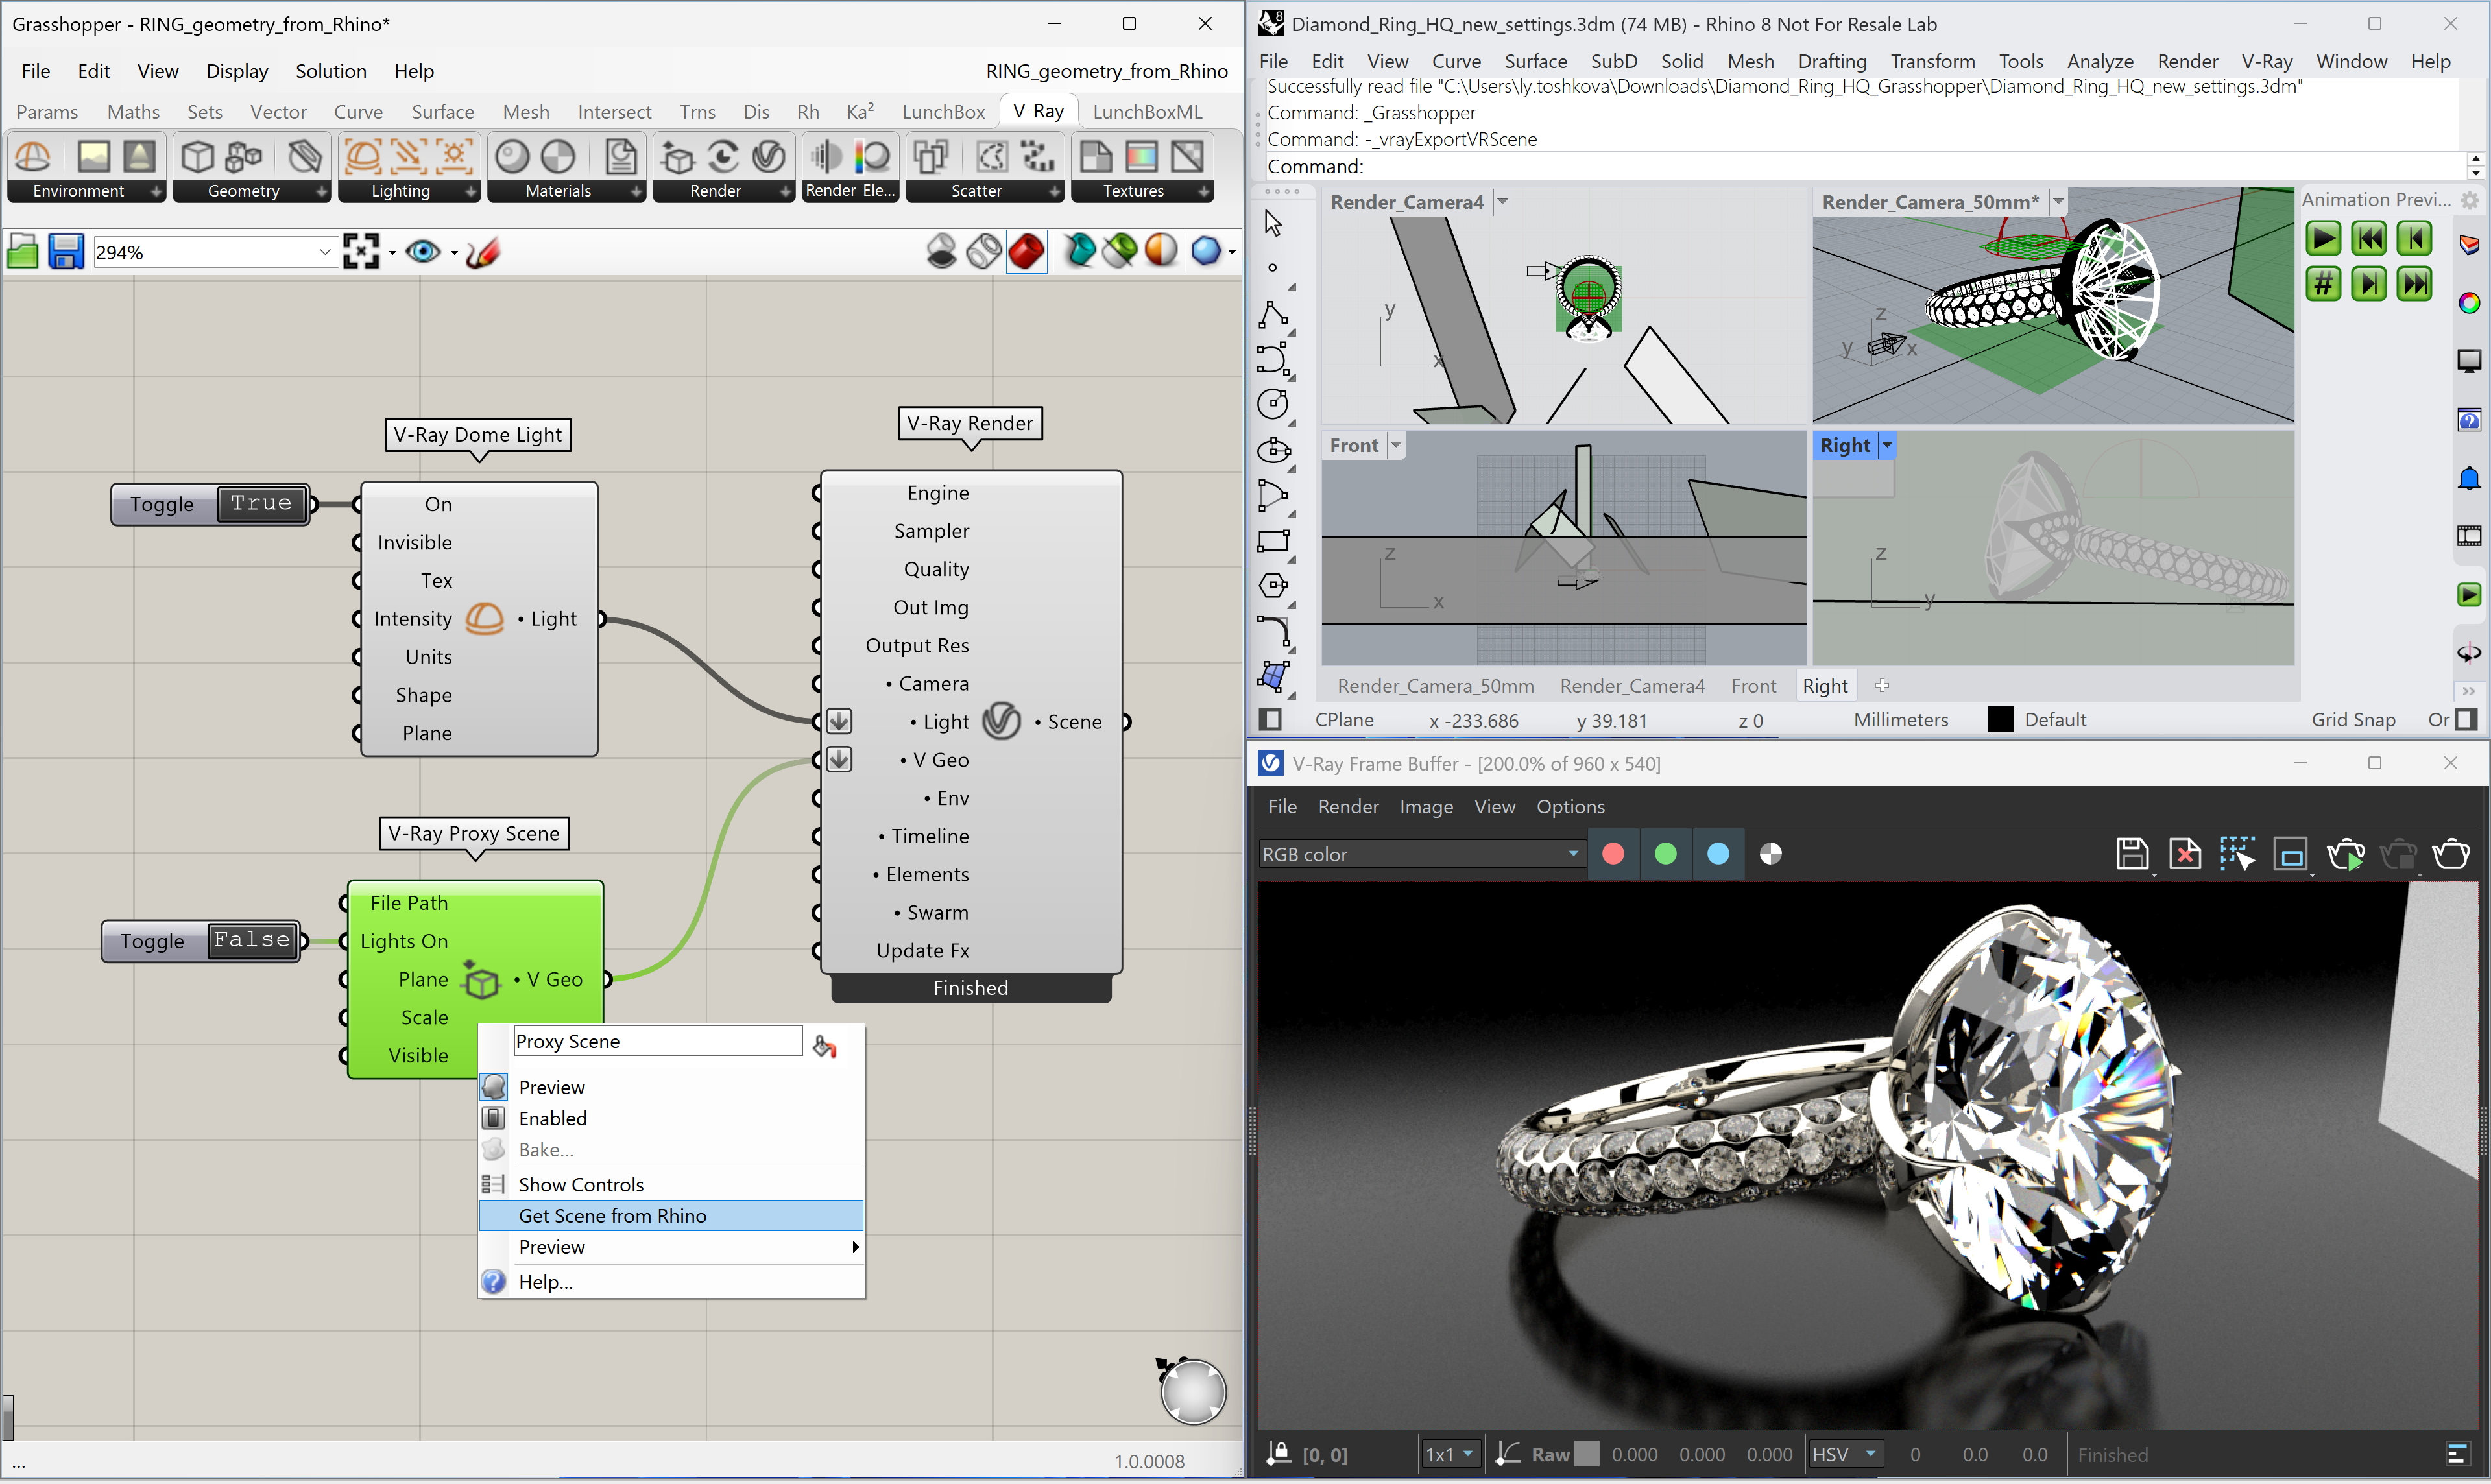The width and height of the screenshot is (2491, 1484).
Task: Toggle the False value on Proxy Scene toggle
Action: [x=252, y=940]
